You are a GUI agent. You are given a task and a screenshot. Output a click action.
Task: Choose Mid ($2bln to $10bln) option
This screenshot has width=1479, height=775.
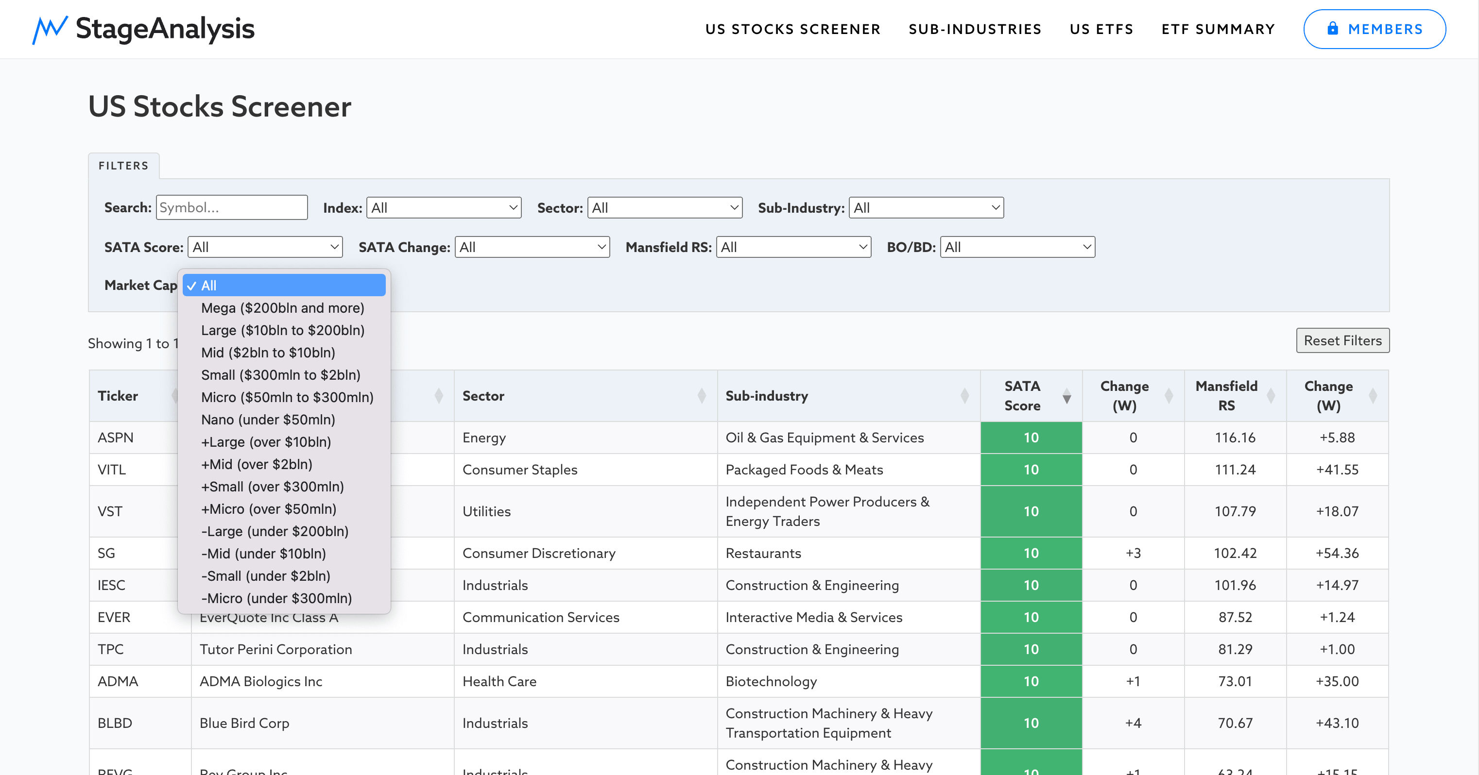coord(284,353)
